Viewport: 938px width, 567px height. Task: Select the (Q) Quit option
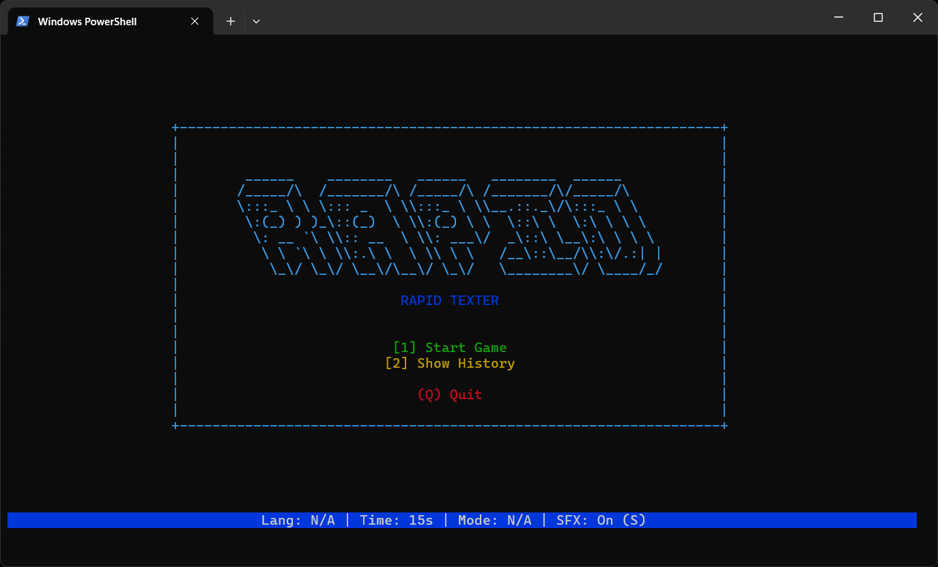click(x=450, y=394)
